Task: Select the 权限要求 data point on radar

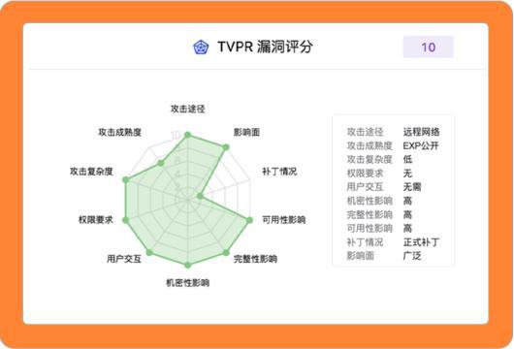Action: pos(125,220)
